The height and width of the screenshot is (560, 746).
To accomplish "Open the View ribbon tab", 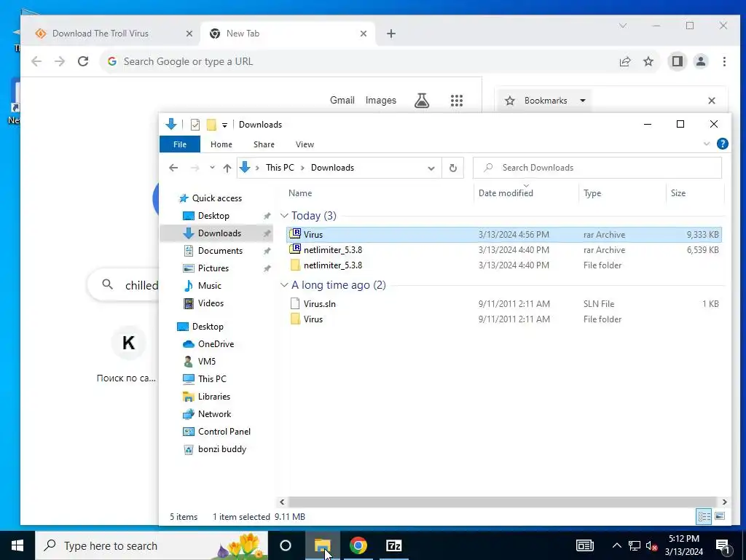I will (x=305, y=144).
